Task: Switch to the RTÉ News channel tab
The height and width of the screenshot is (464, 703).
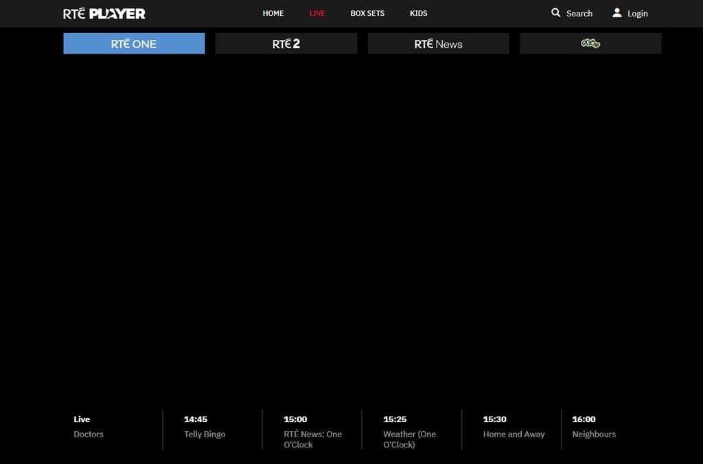Action: pyautogui.click(x=438, y=43)
